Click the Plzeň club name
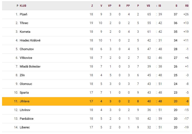This screenshot has width=192, height=134. click(x=23, y=14)
